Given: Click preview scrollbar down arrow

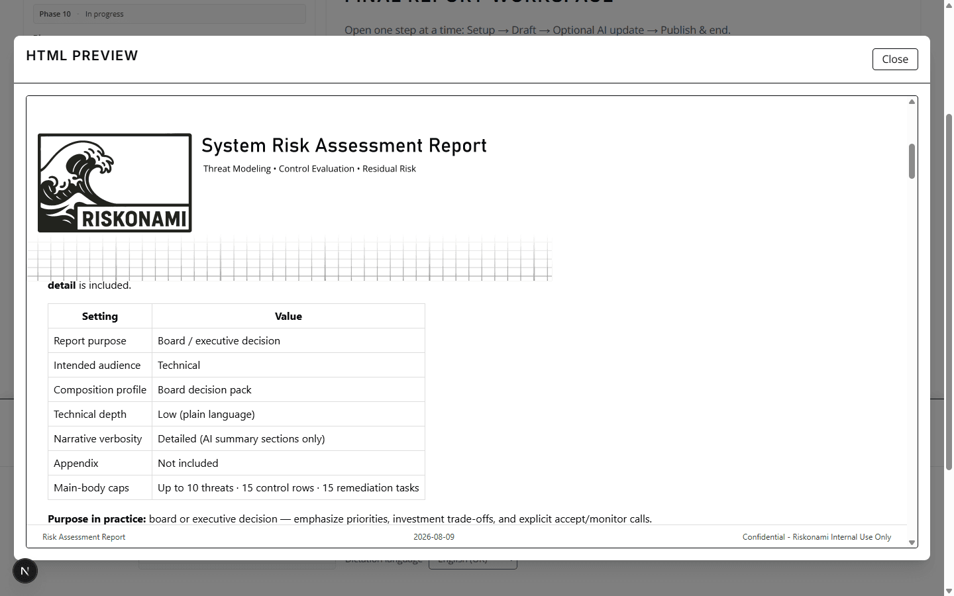Looking at the screenshot, I should (912, 542).
